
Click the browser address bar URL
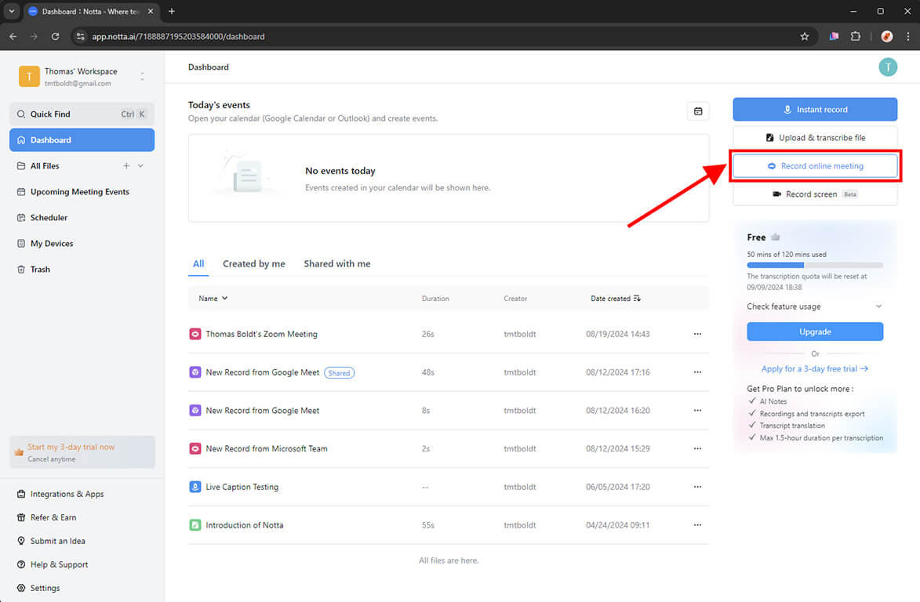(178, 36)
